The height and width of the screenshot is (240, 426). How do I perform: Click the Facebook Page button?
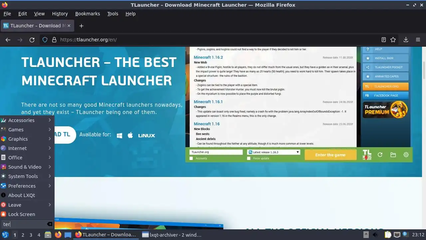click(x=385, y=95)
